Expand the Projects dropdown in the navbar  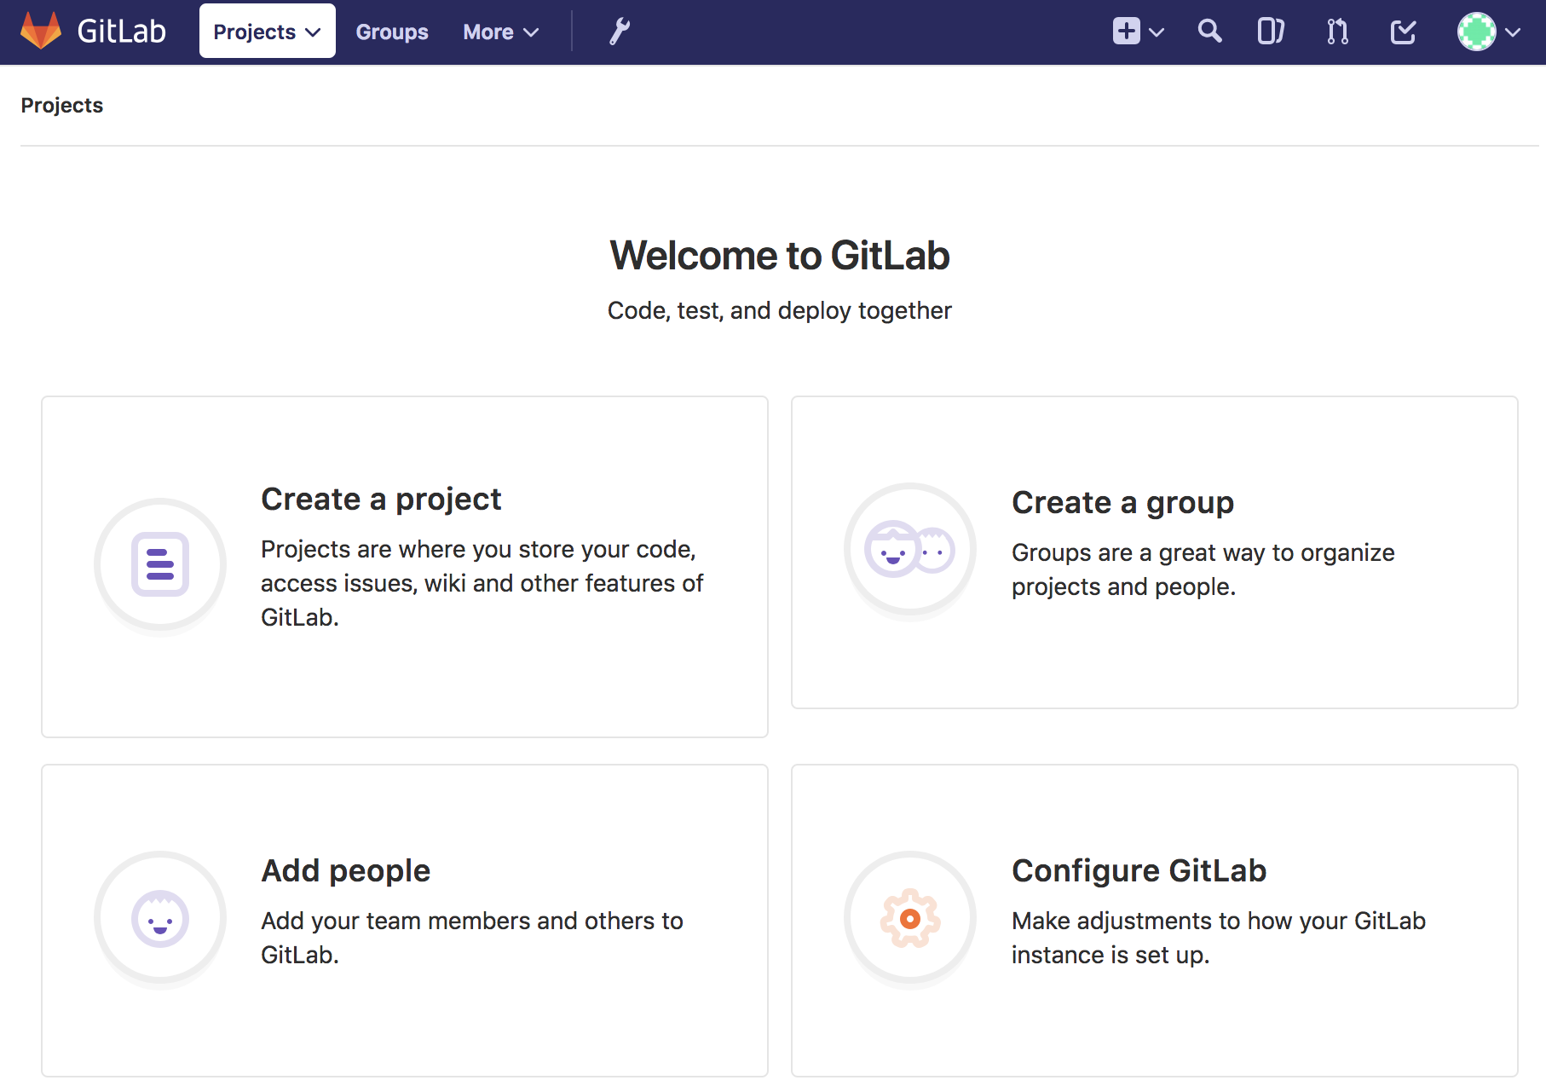click(267, 32)
